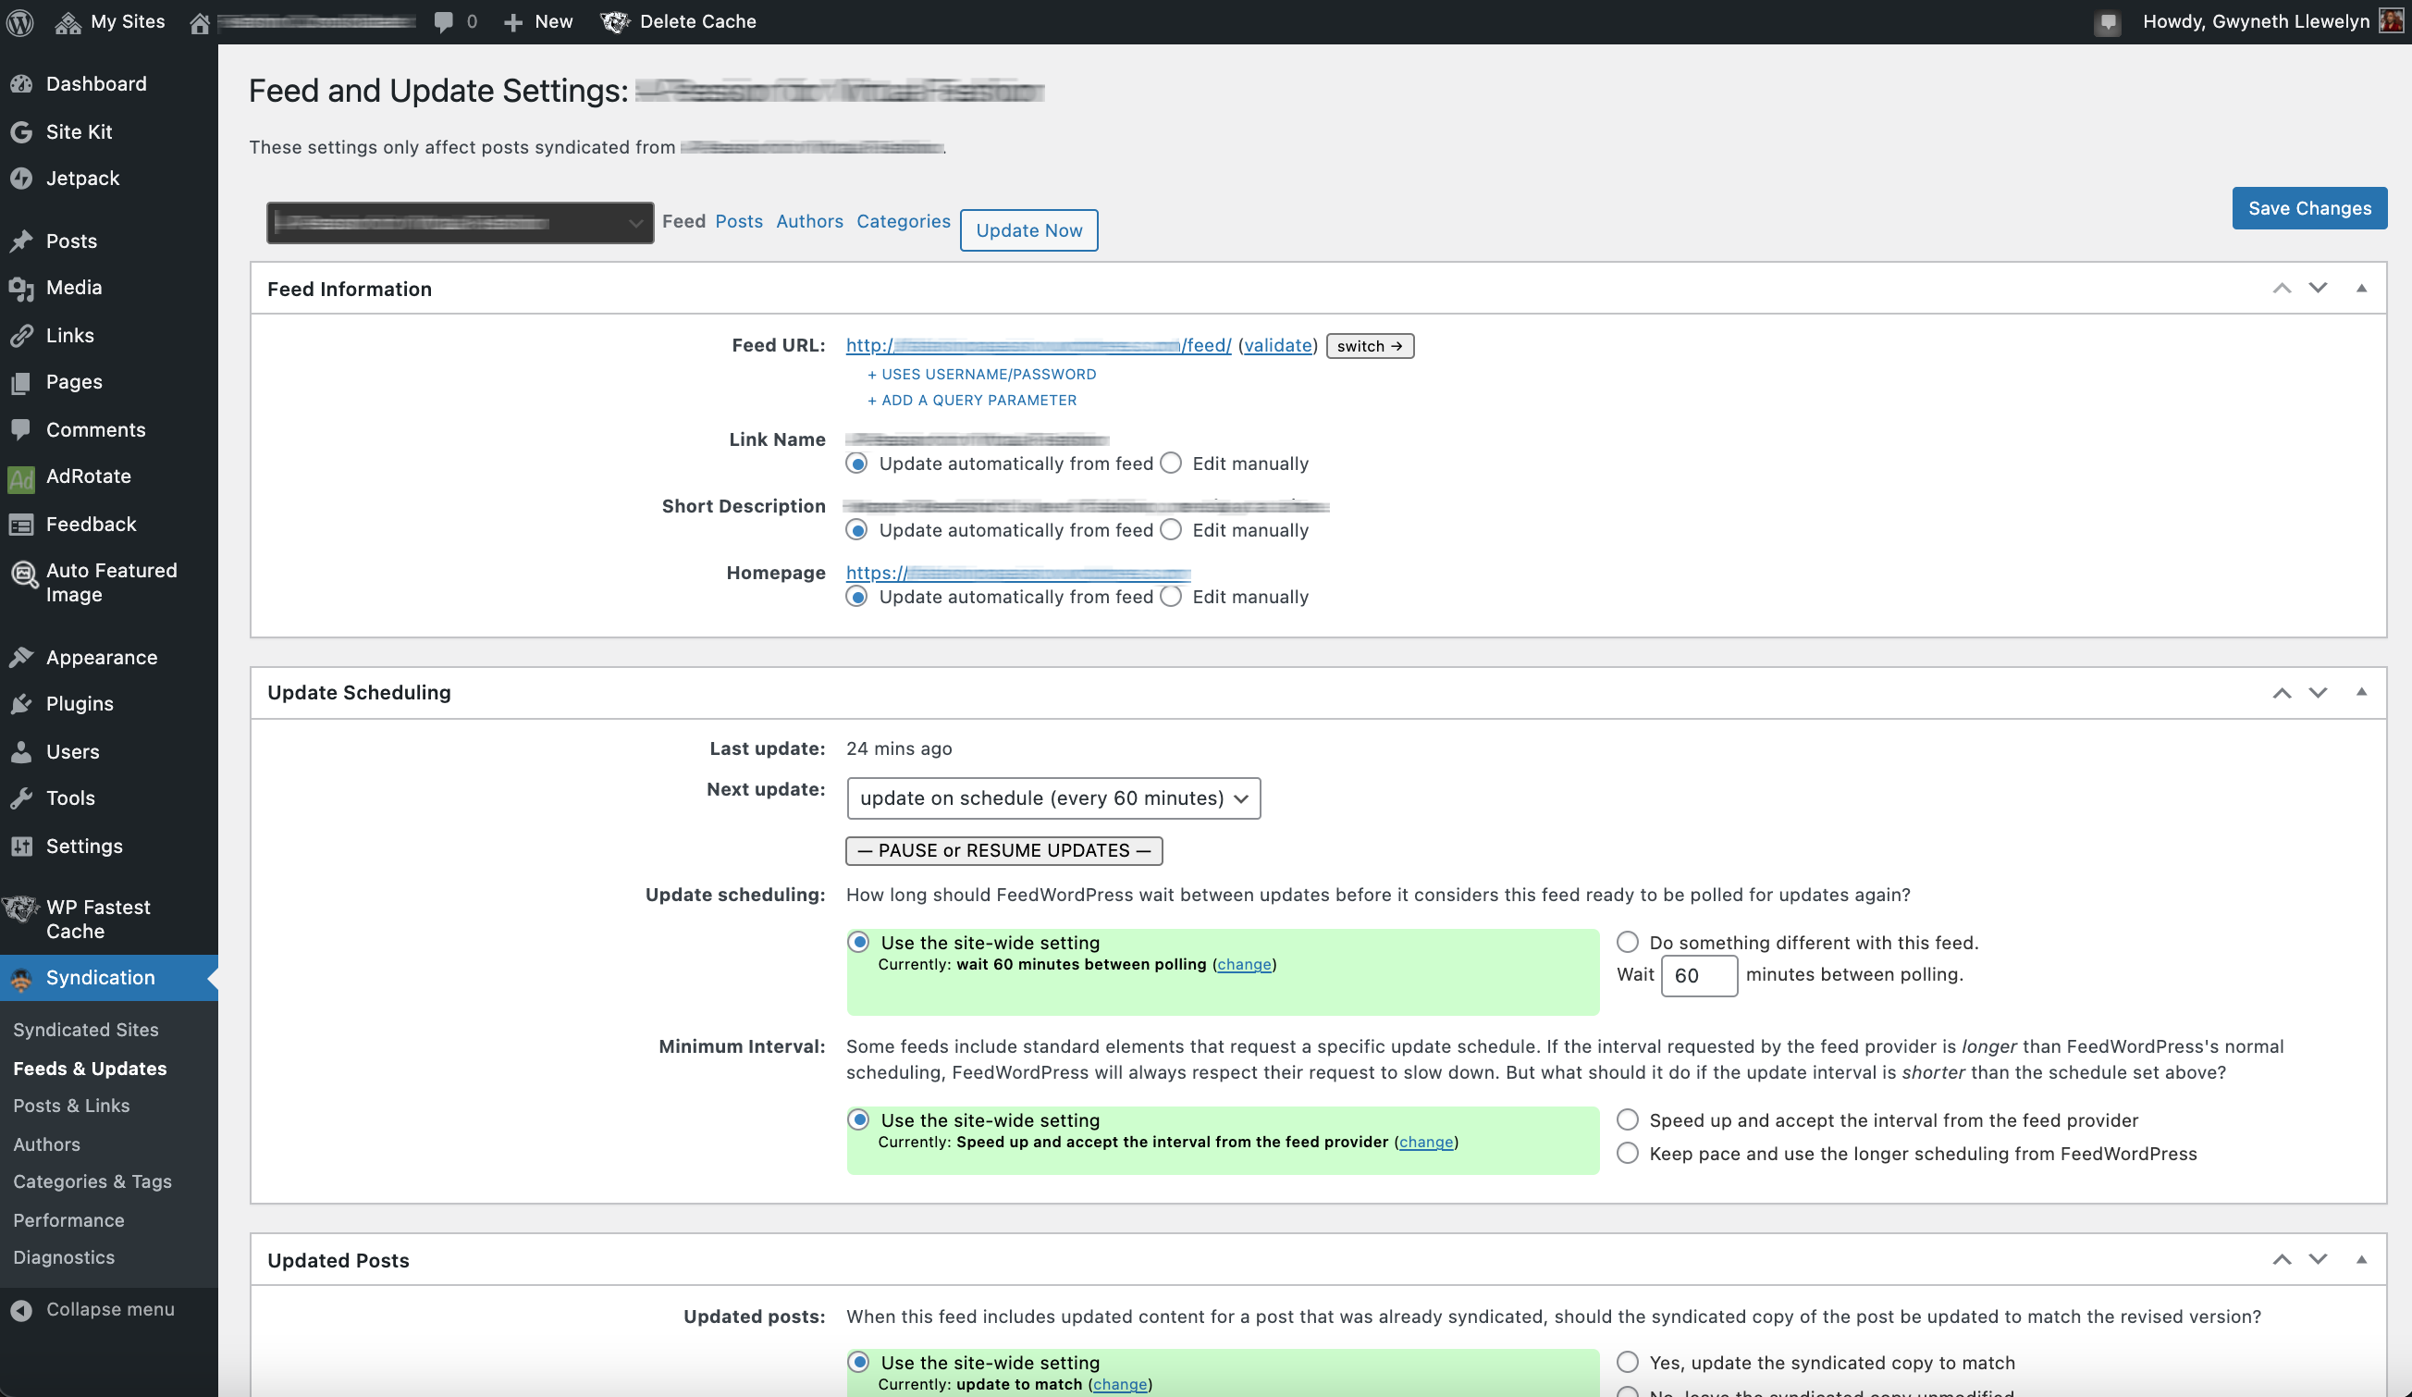2412x1397 pixels.
Task: Click the user avatar picture
Action: [2391, 21]
